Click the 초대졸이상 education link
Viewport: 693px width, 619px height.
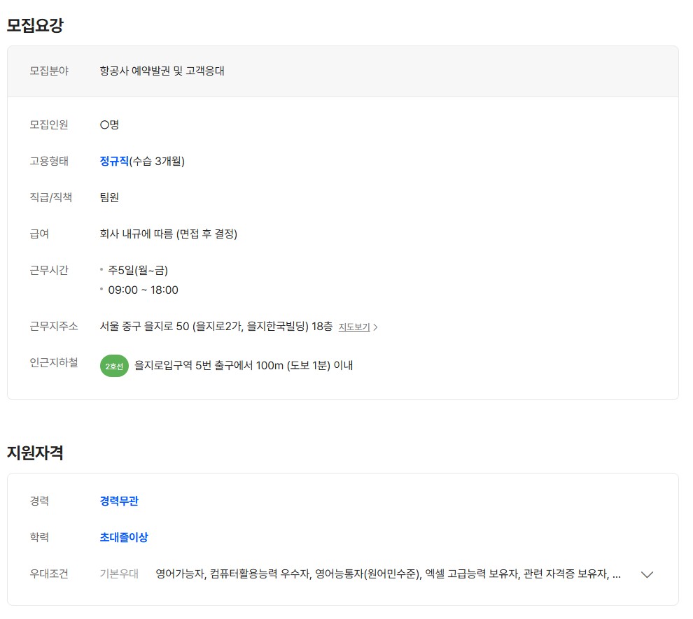tap(124, 537)
